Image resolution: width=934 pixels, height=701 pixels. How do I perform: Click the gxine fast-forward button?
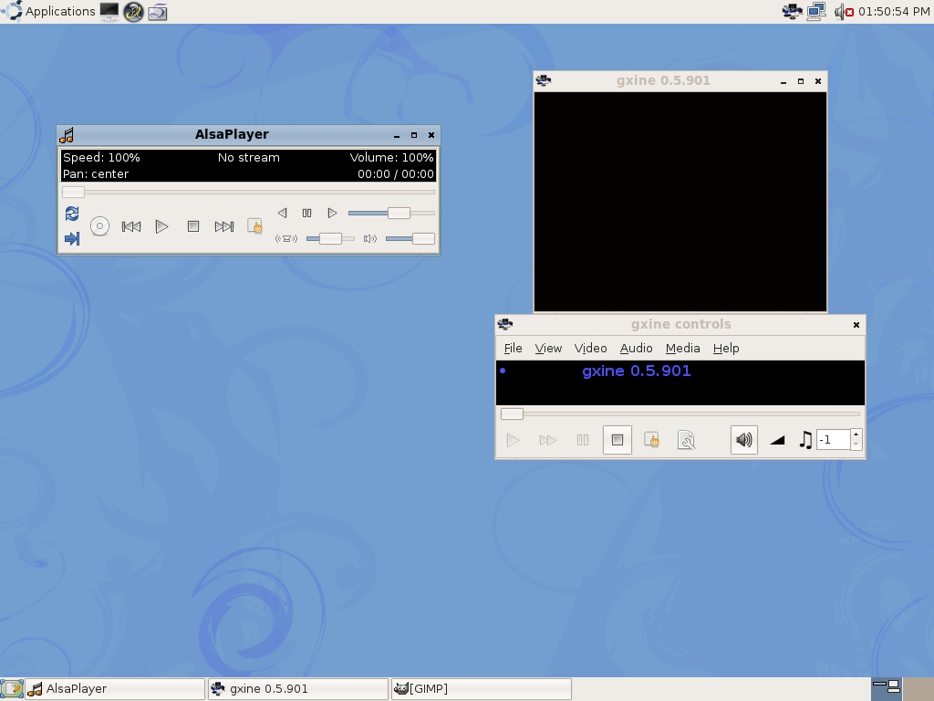547,440
